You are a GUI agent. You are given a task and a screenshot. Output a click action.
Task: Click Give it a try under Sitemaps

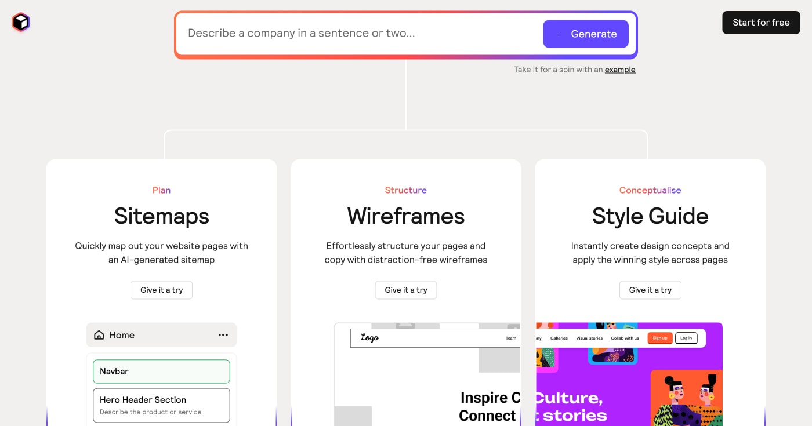[x=161, y=290]
